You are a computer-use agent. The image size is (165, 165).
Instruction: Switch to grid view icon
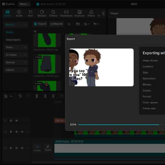pos(78,24)
